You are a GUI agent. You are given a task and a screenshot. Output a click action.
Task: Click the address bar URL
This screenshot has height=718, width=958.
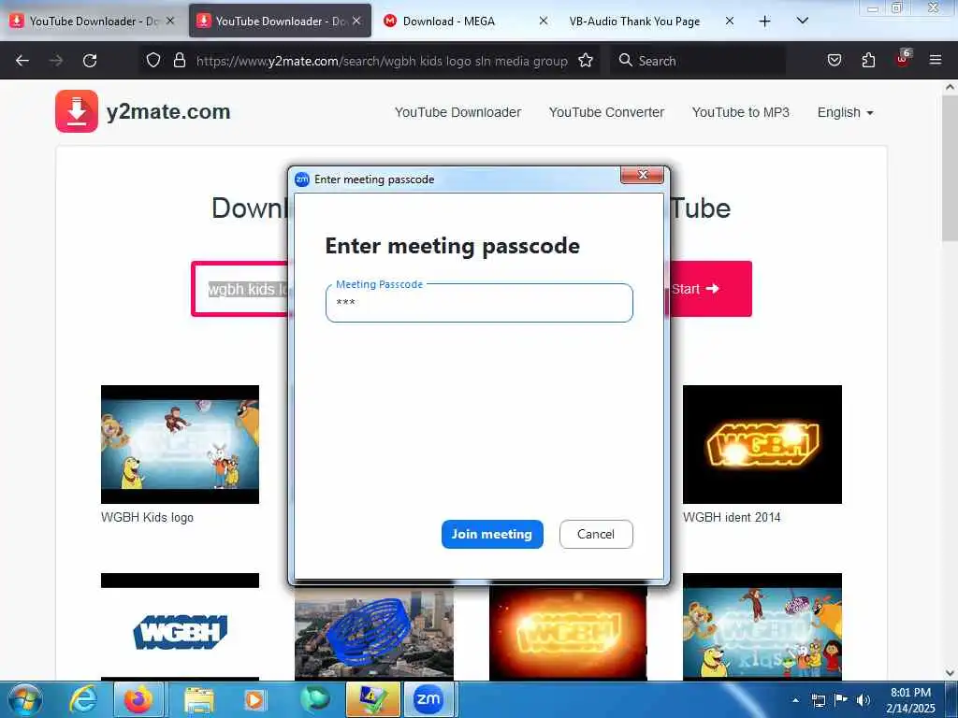tap(382, 61)
